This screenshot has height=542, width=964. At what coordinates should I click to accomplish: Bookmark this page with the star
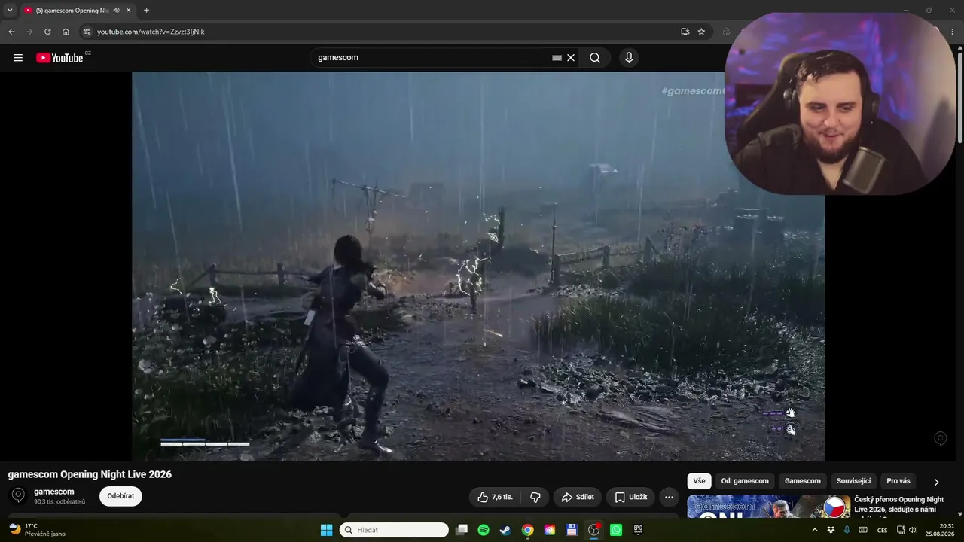pyautogui.click(x=701, y=32)
